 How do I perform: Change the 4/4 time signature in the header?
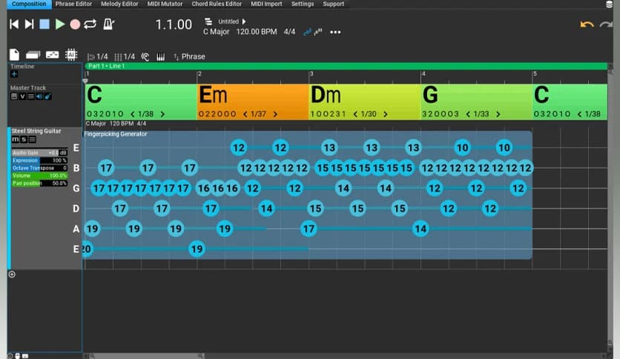289,32
